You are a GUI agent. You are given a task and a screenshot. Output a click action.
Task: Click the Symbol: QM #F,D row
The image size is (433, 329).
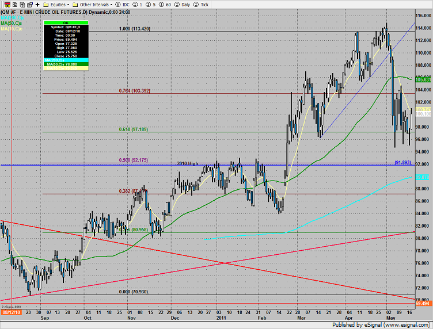tap(66, 27)
